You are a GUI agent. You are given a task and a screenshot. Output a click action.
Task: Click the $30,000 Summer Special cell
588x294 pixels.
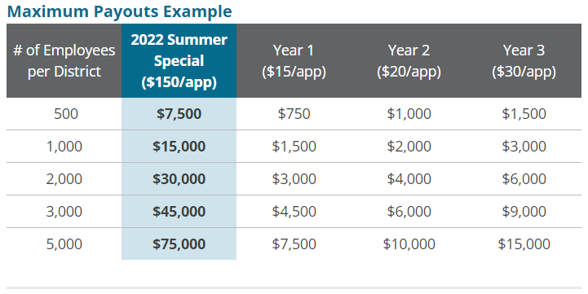(x=179, y=179)
